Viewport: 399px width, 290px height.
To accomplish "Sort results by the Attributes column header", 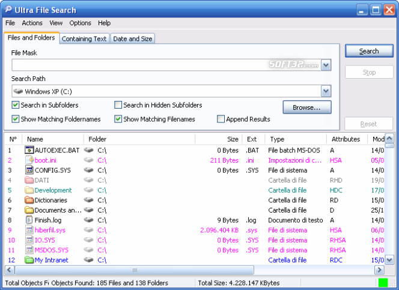I will click(347, 139).
